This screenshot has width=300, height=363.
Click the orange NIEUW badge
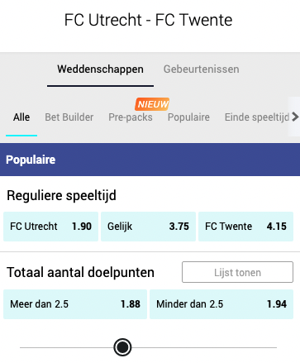[x=152, y=104]
